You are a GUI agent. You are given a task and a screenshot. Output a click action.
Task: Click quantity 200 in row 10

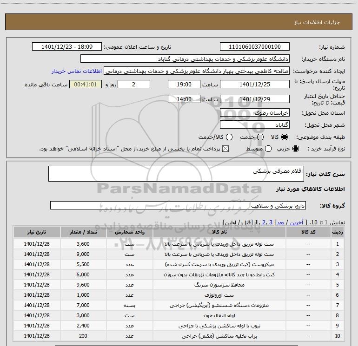tap(83, 336)
